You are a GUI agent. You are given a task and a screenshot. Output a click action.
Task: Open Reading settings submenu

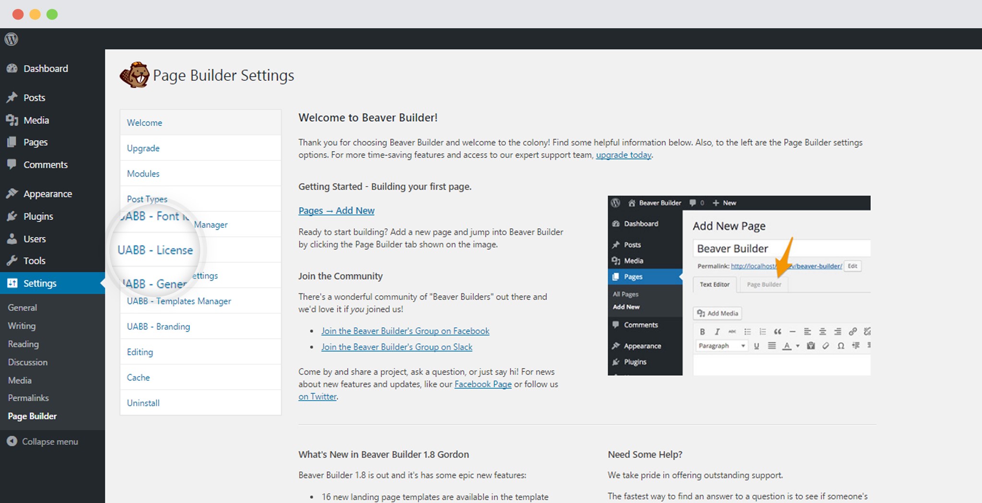tap(23, 344)
